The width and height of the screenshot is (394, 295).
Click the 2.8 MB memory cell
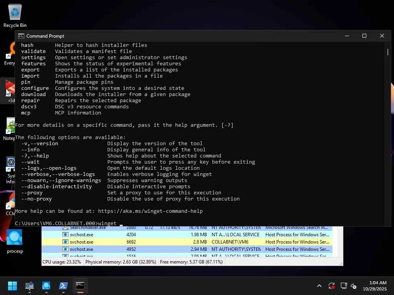pyautogui.click(x=200, y=242)
